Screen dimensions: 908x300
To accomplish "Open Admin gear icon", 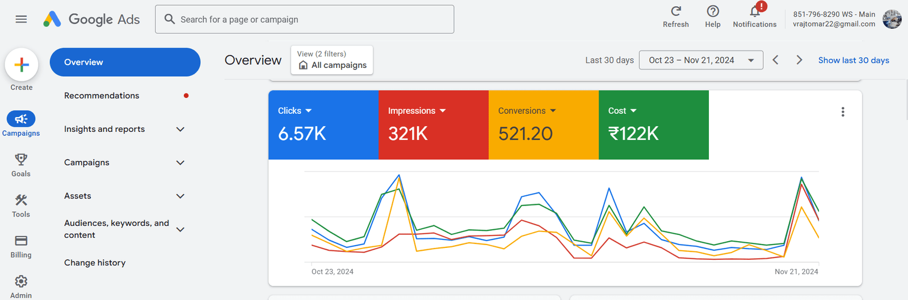I will pos(21,282).
